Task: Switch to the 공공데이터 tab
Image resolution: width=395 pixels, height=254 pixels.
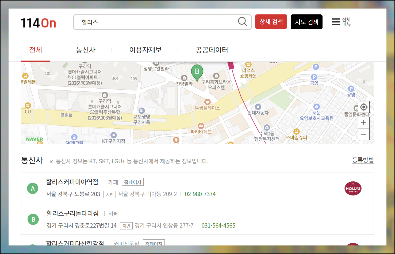Action: [x=212, y=50]
